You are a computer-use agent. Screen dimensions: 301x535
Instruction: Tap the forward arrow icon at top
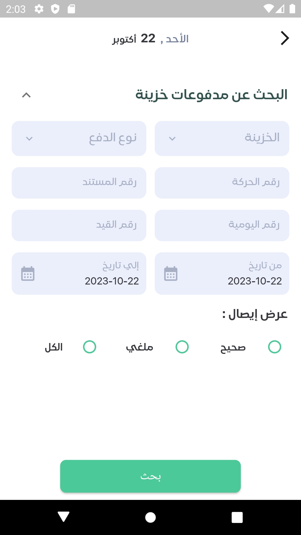(285, 38)
